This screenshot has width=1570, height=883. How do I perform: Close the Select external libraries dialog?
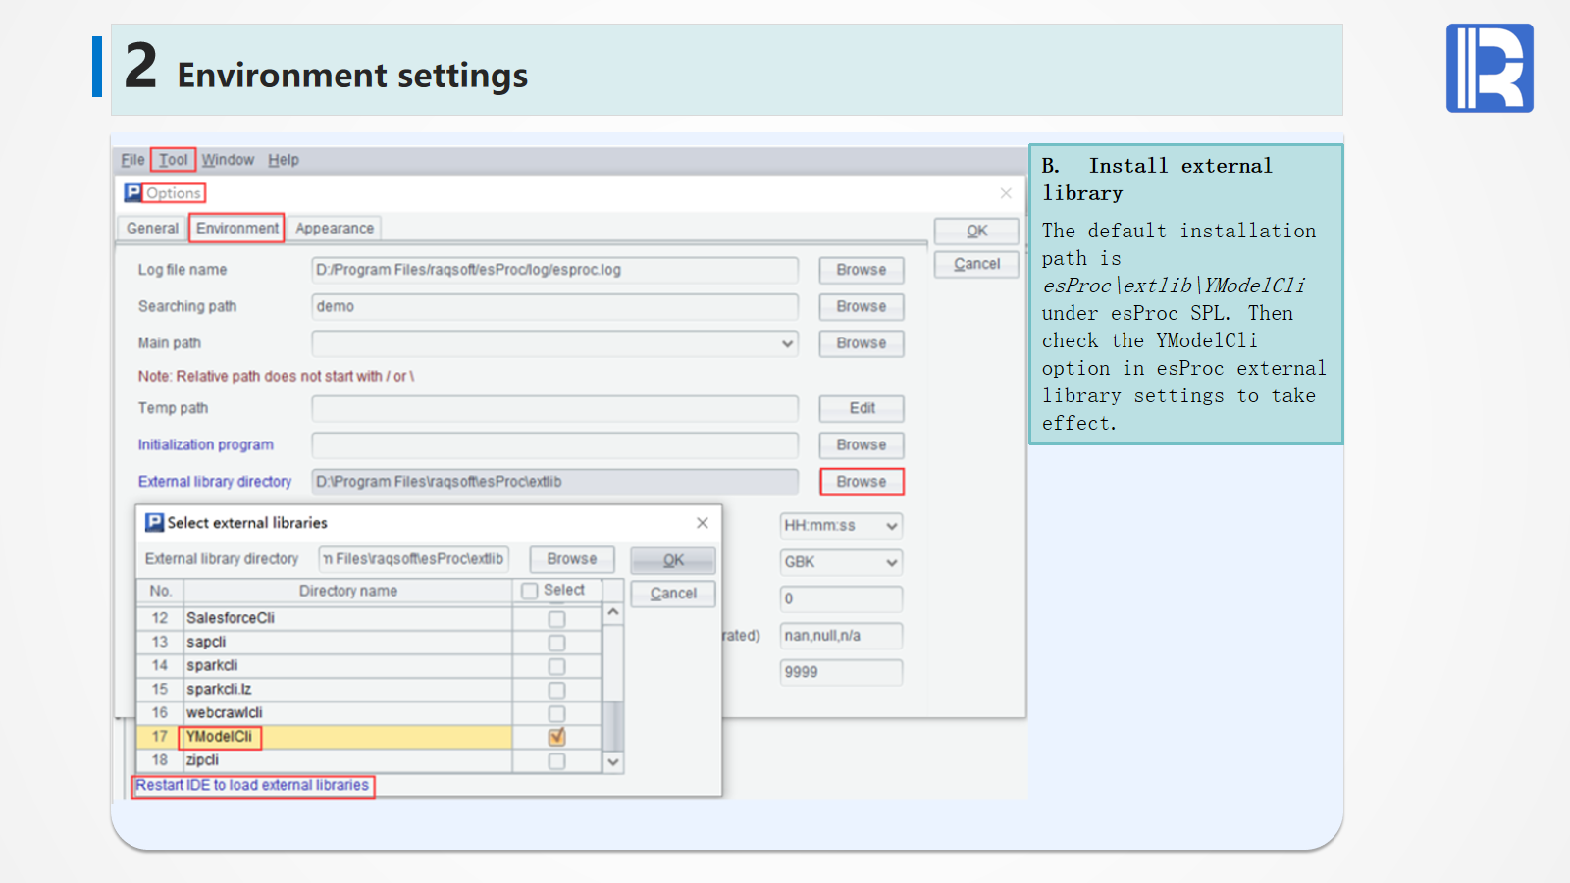(x=703, y=523)
